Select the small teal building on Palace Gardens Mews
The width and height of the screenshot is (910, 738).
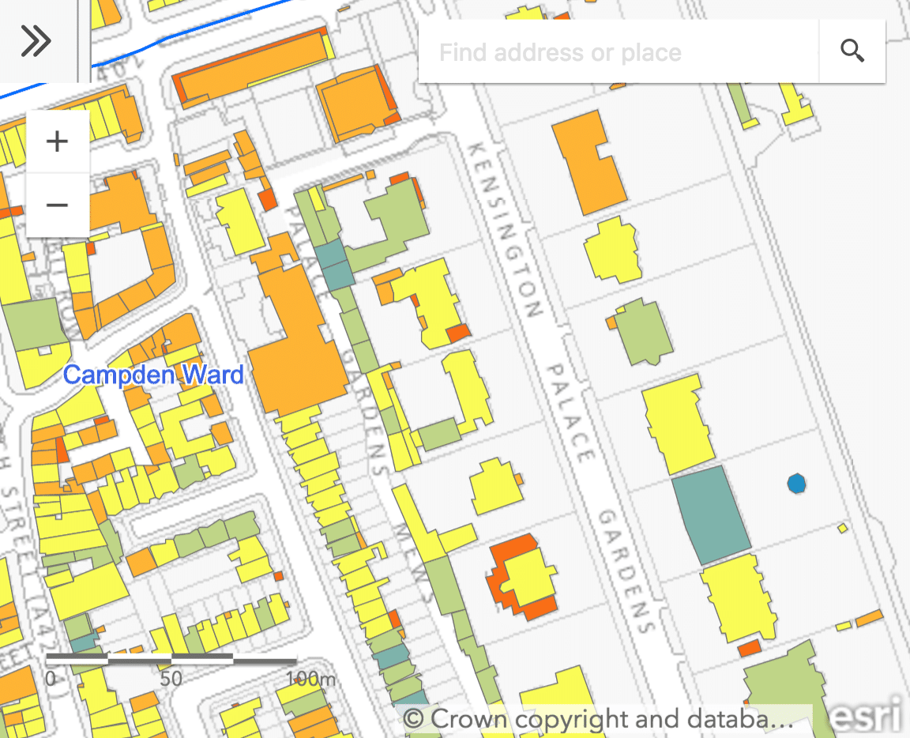coord(337,265)
